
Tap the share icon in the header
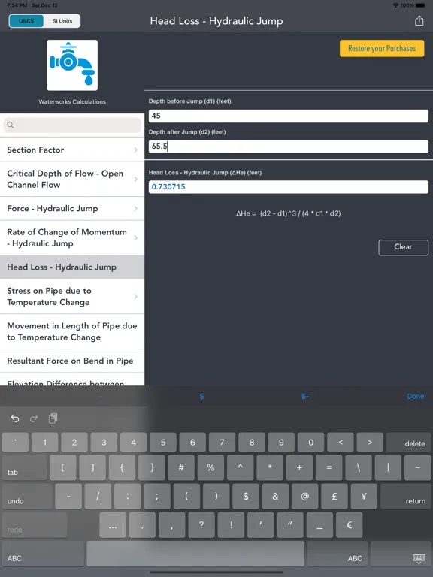pyautogui.click(x=419, y=20)
